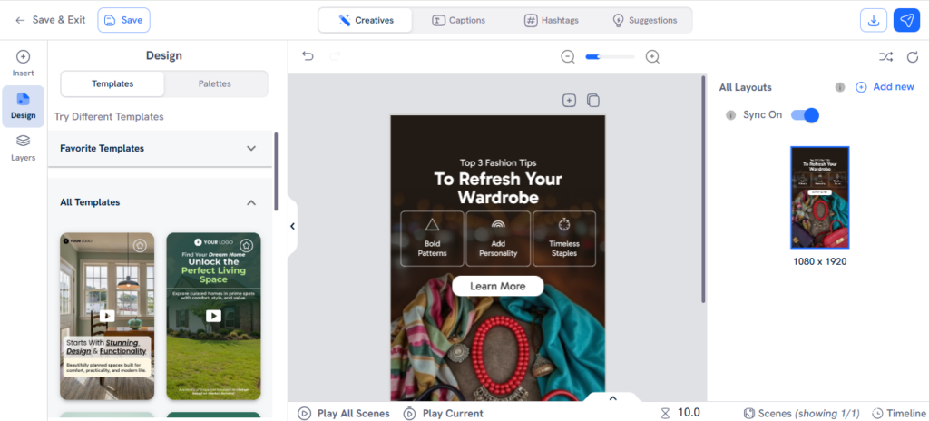Play video on the interior room template
Image resolution: width=929 pixels, height=421 pixels.
pos(107,316)
